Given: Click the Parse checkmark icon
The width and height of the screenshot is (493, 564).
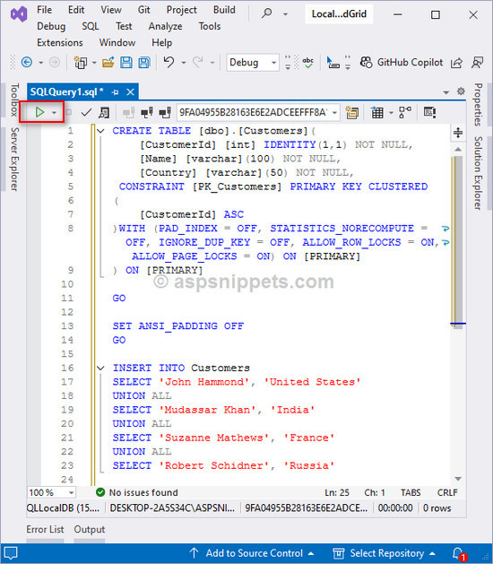Looking at the screenshot, I should click(x=86, y=113).
